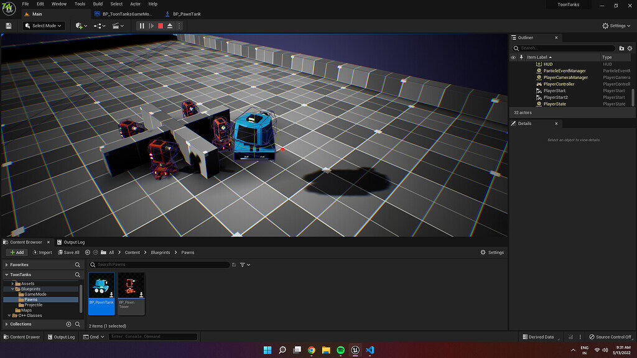Click the Content Browser filter icon
Screen dimensions: 637x358
pyautogui.click(x=243, y=264)
